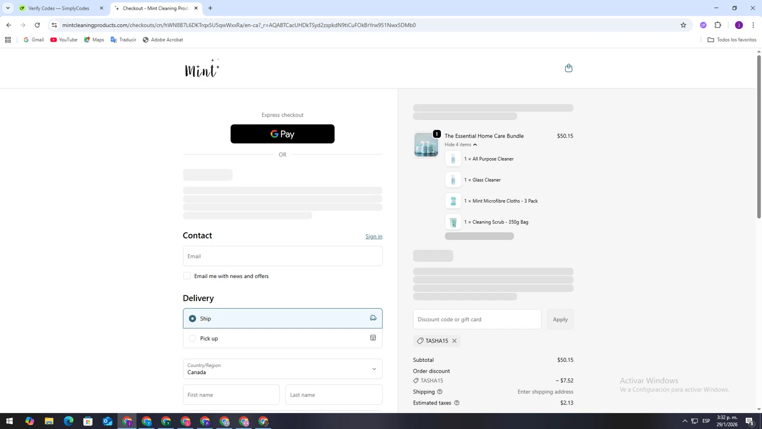762x429 pixels.
Task: Click the First name field
Action: click(231, 395)
